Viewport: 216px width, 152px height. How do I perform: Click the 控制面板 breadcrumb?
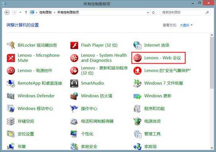(x=45, y=12)
